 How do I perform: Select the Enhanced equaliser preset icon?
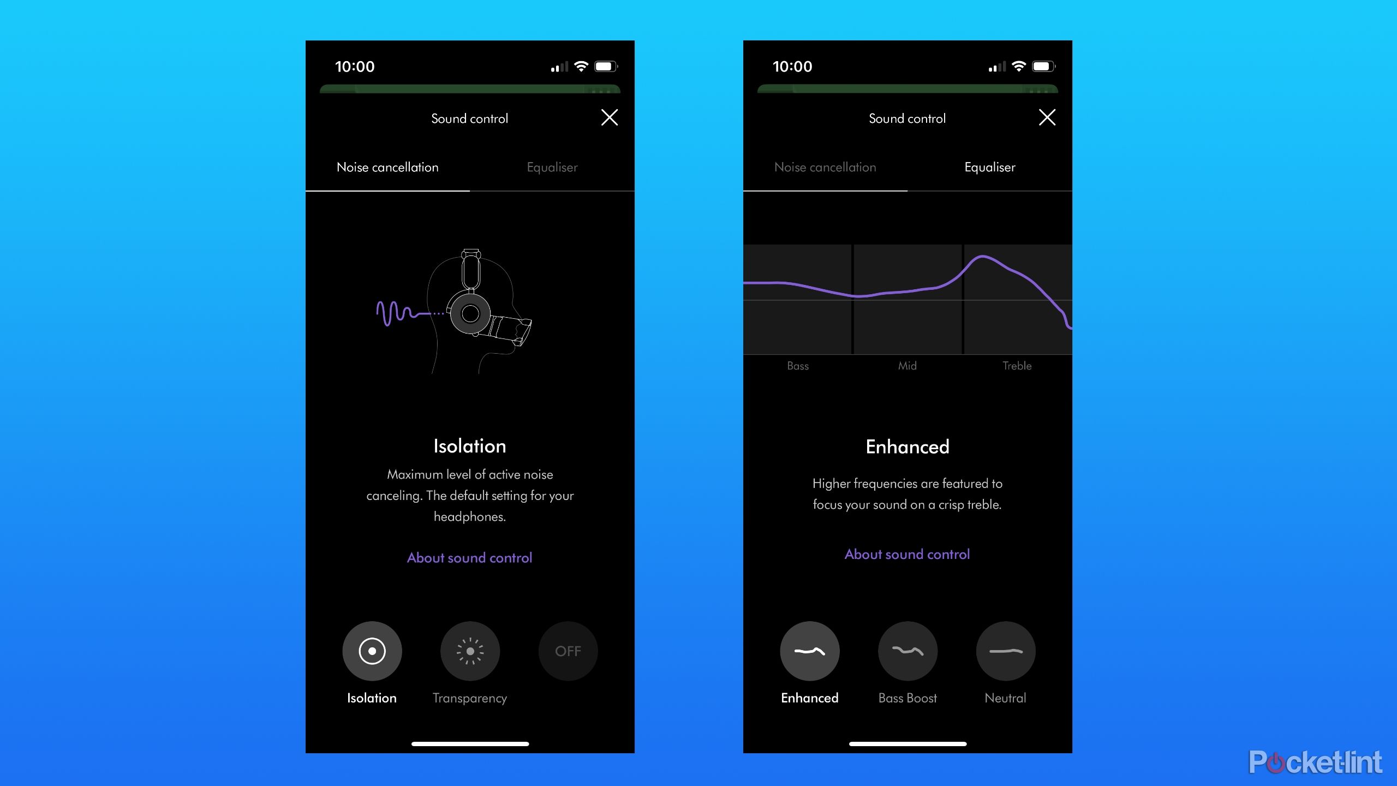[x=809, y=651]
